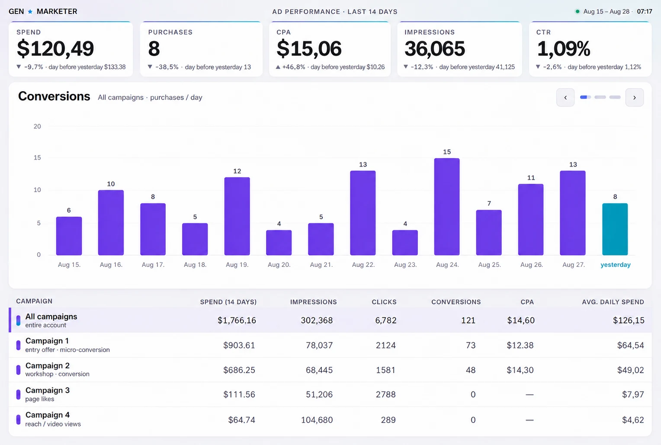Click the Campaign 4 color marker

pos(18,419)
